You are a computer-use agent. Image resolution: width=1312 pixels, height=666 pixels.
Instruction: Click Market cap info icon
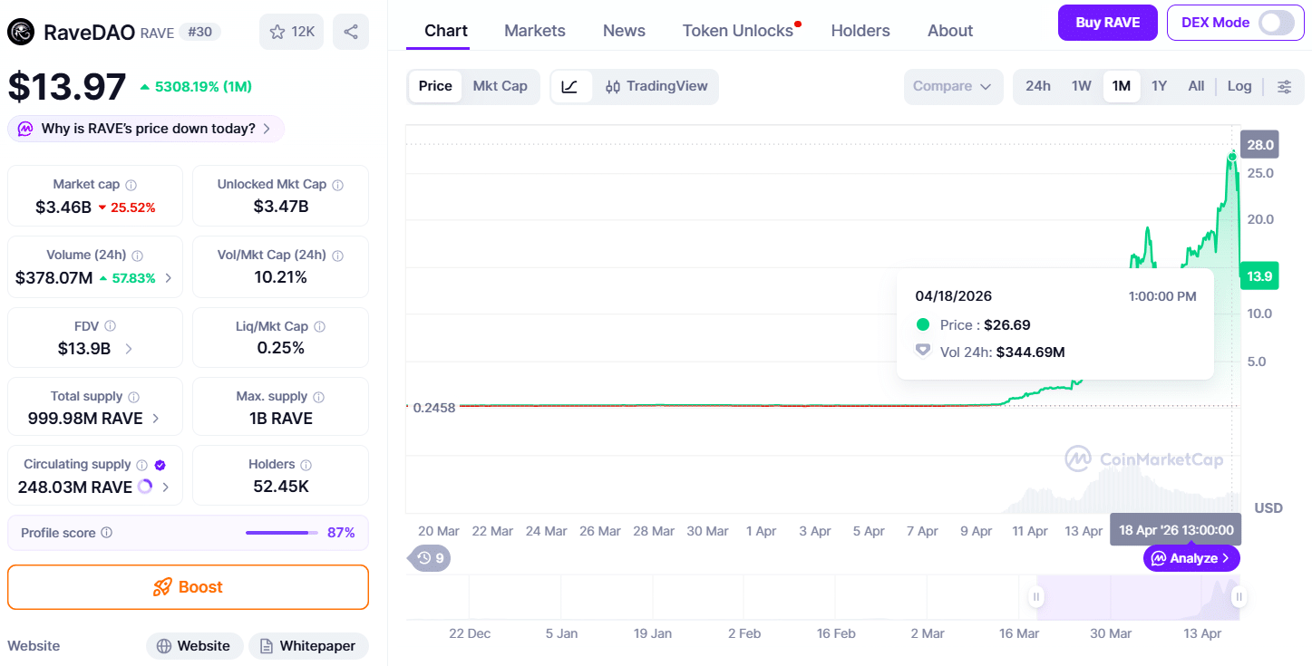pos(131,185)
